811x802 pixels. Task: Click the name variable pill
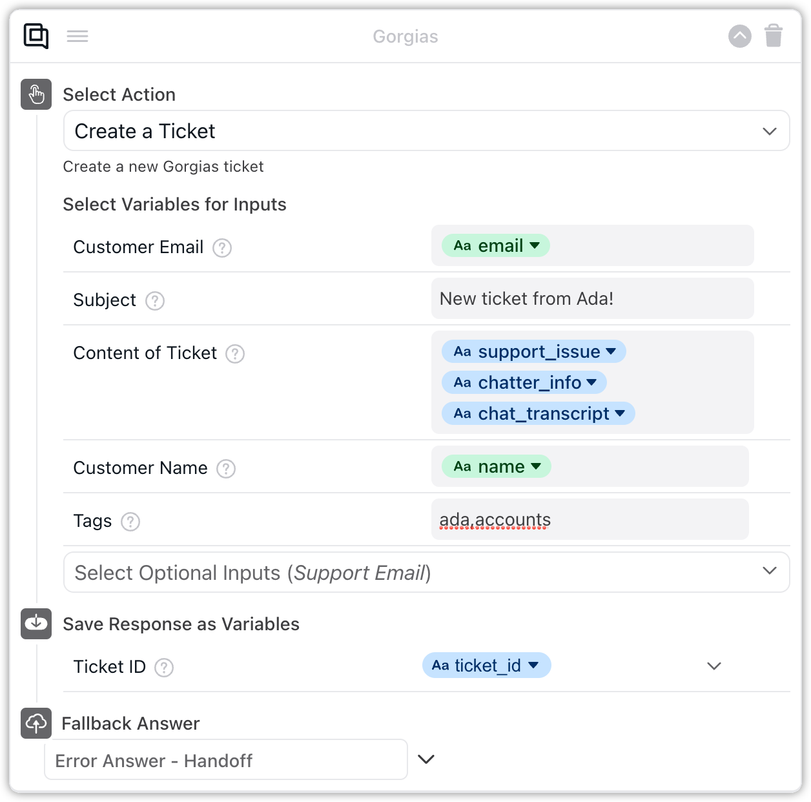496,467
